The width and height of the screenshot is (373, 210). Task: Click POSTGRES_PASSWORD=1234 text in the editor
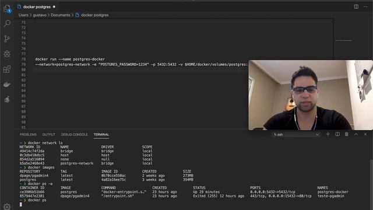[x=124, y=64]
